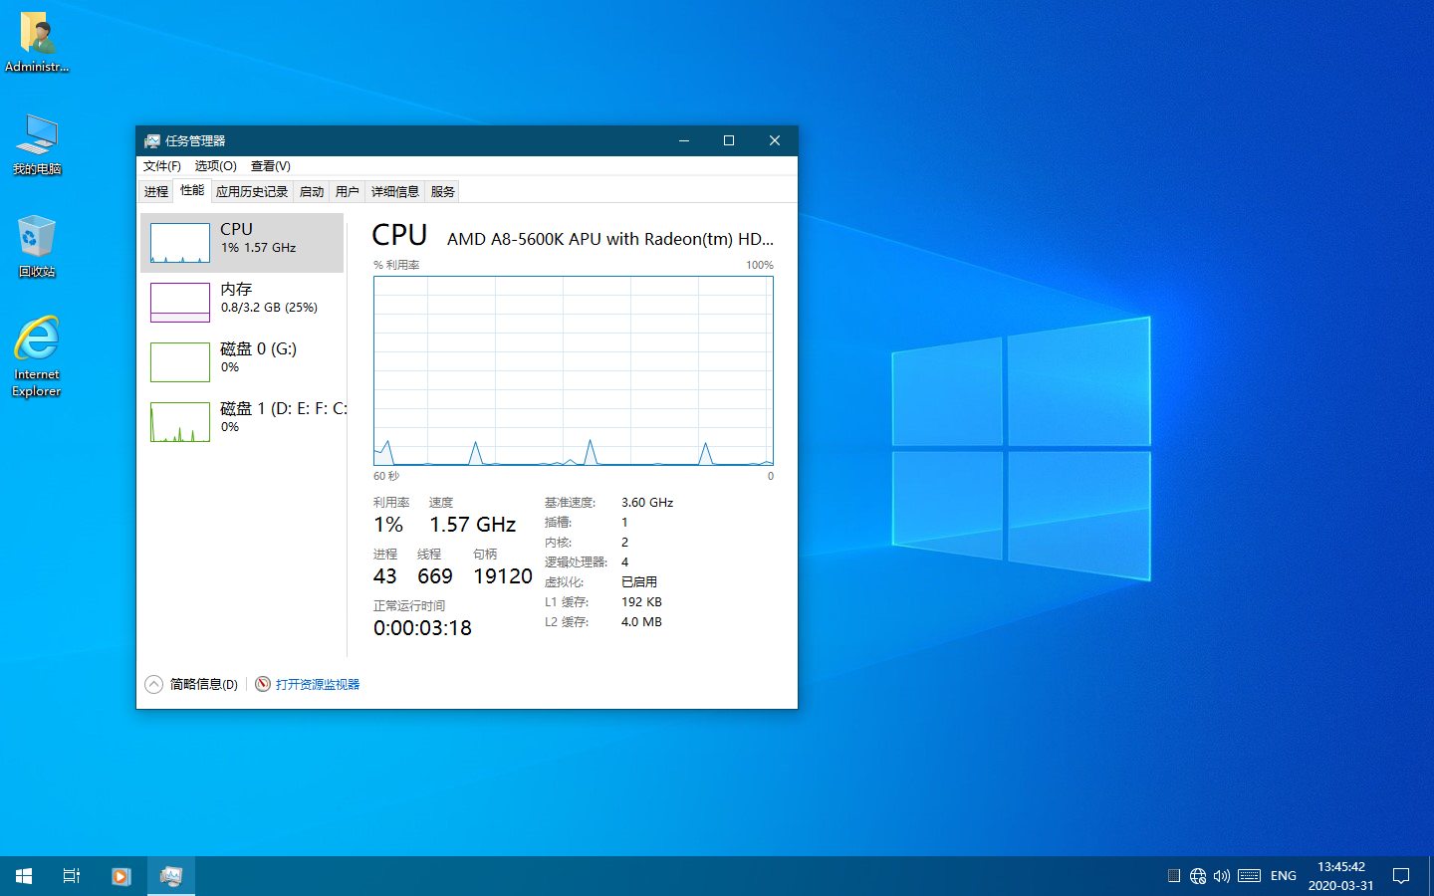Select 内存 in the performance sidebar
Screen dimensions: 1434x896
[242, 303]
